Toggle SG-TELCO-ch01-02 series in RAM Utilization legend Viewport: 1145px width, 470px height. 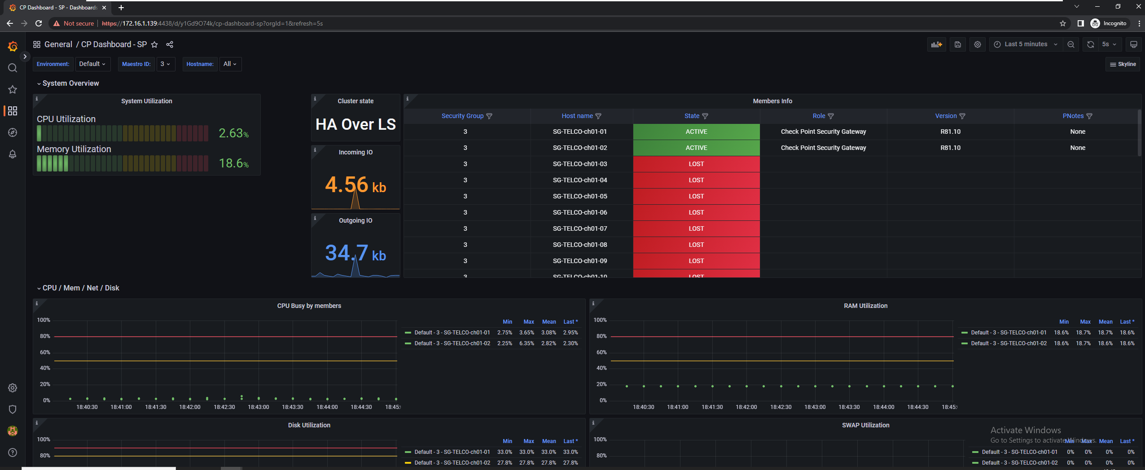[x=1009, y=343]
